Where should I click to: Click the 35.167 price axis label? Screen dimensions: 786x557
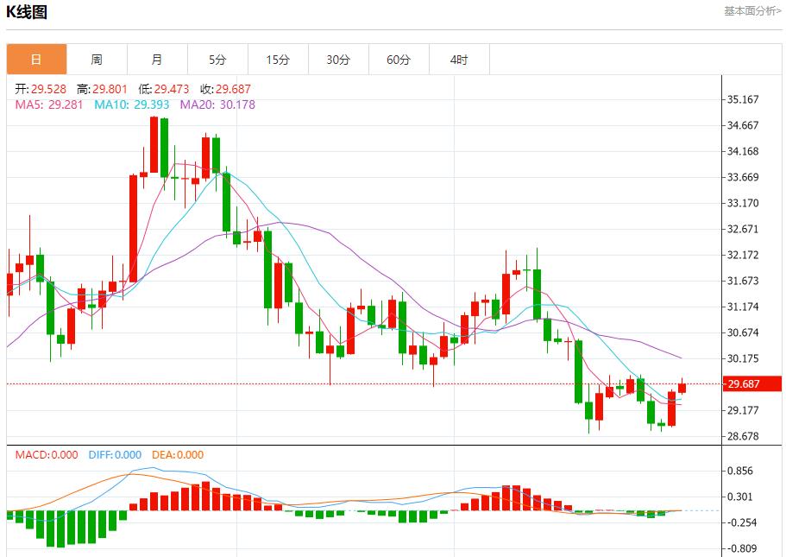[743, 99]
